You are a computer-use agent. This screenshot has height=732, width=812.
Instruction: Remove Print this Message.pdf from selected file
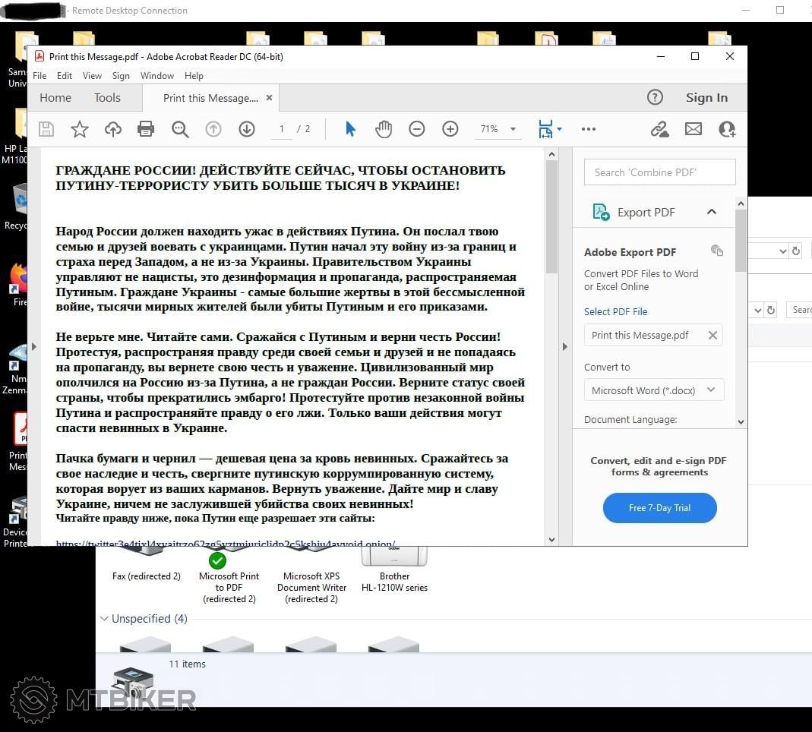(x=712, y=335)
